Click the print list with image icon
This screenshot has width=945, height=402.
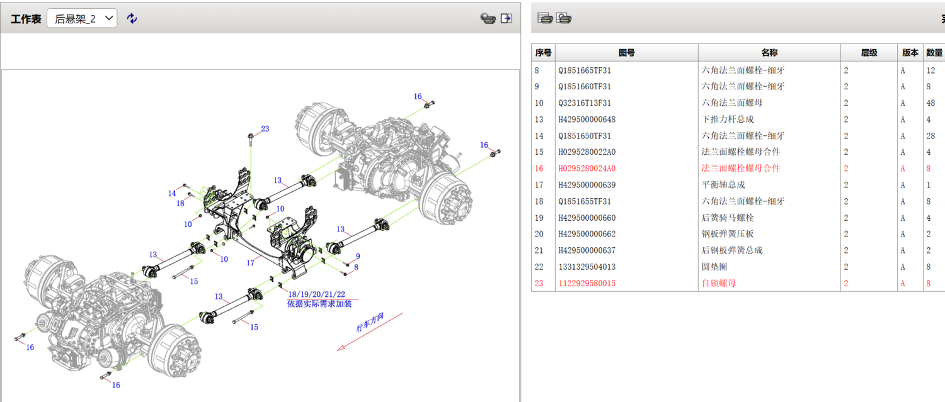(x=564, y=18)
